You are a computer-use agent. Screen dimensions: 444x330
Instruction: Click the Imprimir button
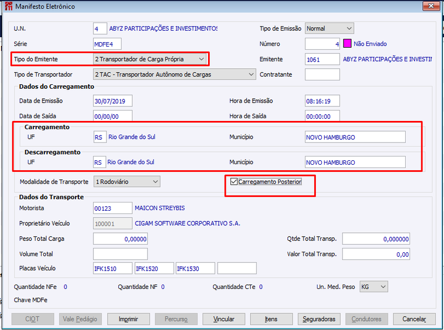point(128,319)
